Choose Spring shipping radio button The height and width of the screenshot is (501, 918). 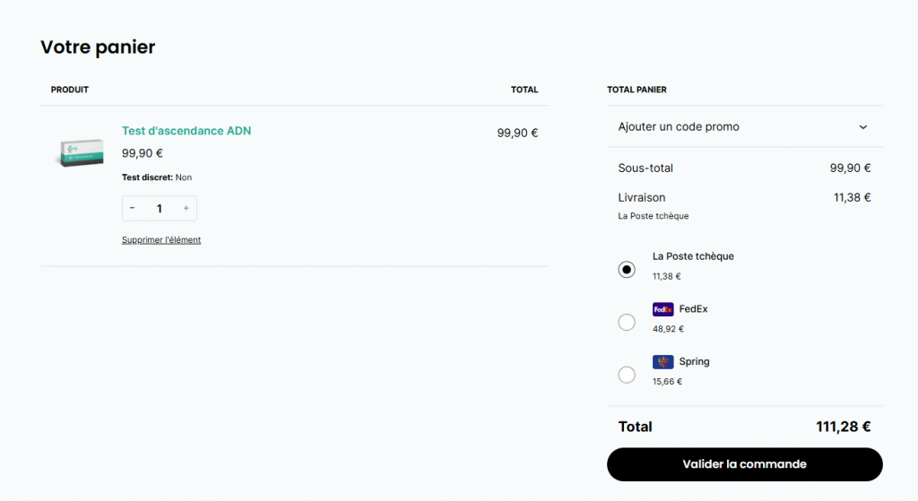click(x=627, y=375)
